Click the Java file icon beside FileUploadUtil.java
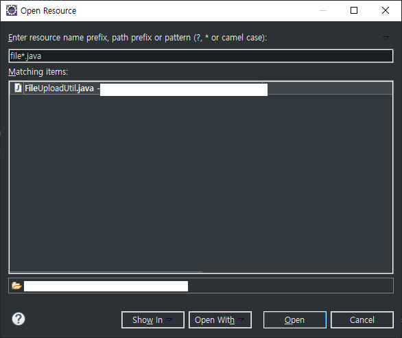Screen dimensions: 402x338 18,88
